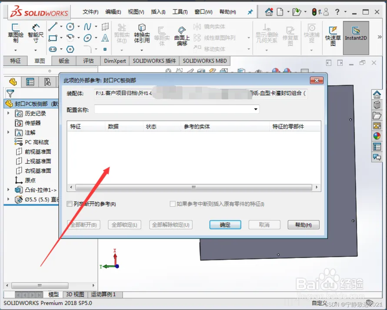This screenshot has height=310, width=387.
Task: Open File Explorer in task pane
Action: click(377, 115)
